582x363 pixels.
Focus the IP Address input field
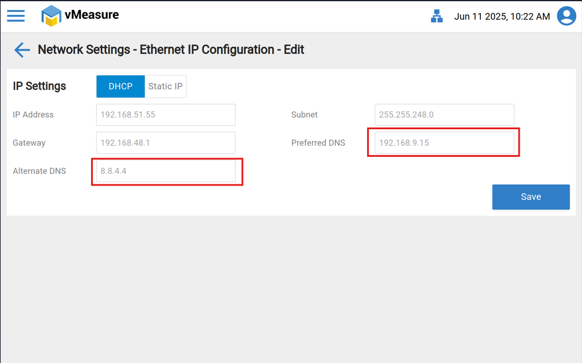click(x=166, y=115)
